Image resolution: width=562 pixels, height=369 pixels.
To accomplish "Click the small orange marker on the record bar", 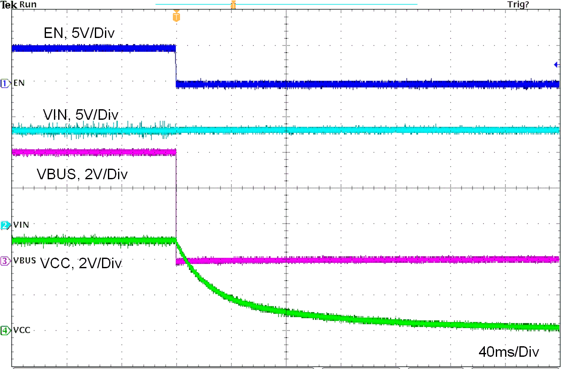I will click(x=234, y=4).
